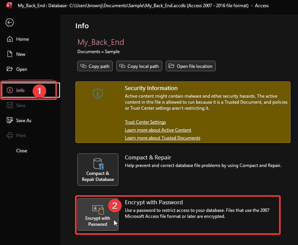
Task: Click the Access app icon in title bar
Action: point(8,5)
